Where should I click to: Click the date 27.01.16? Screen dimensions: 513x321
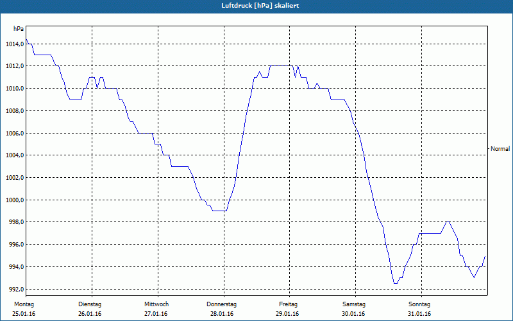[156, 314]
